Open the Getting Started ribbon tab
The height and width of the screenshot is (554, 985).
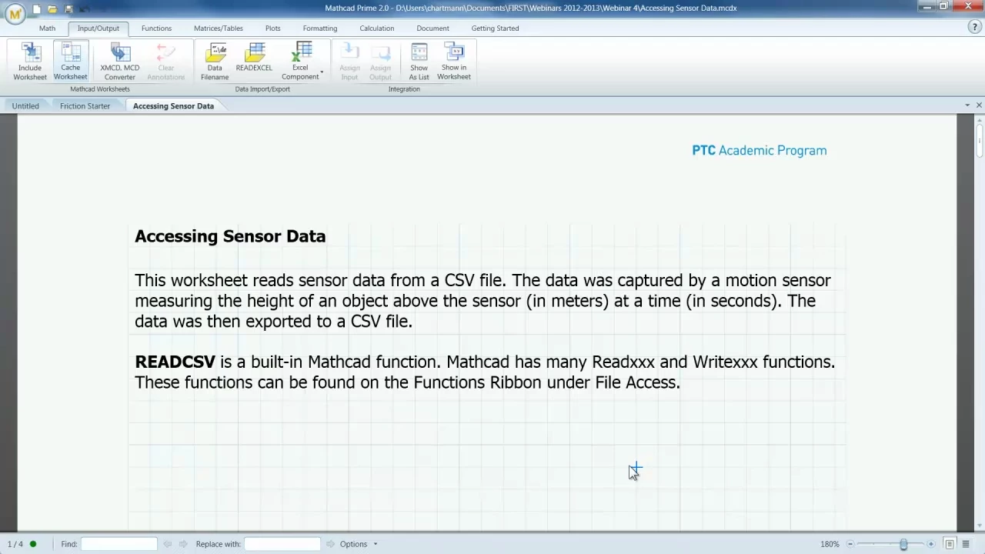[495, 28]
